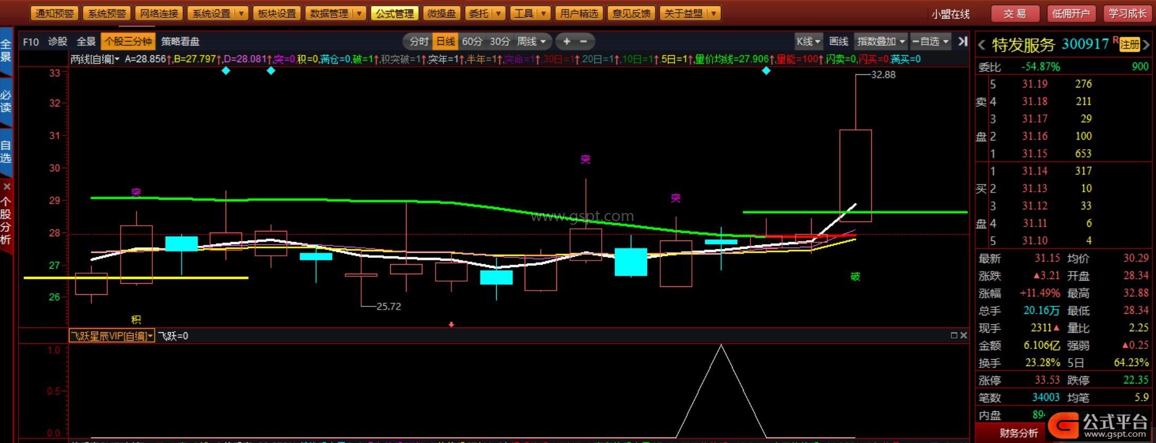Expand the 关于益盟 dropdown arrow
The width and height of the screenshot is (1156, 443).
[x=714, y=14]
